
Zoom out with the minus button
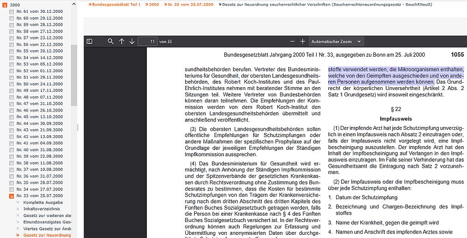[x=292, y=42]
